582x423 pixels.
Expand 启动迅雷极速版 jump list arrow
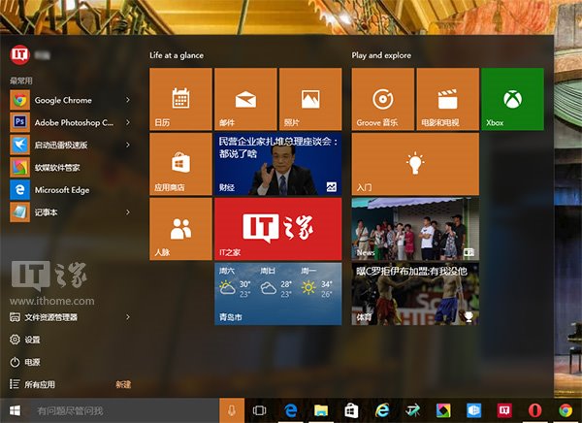coord(128,145)
